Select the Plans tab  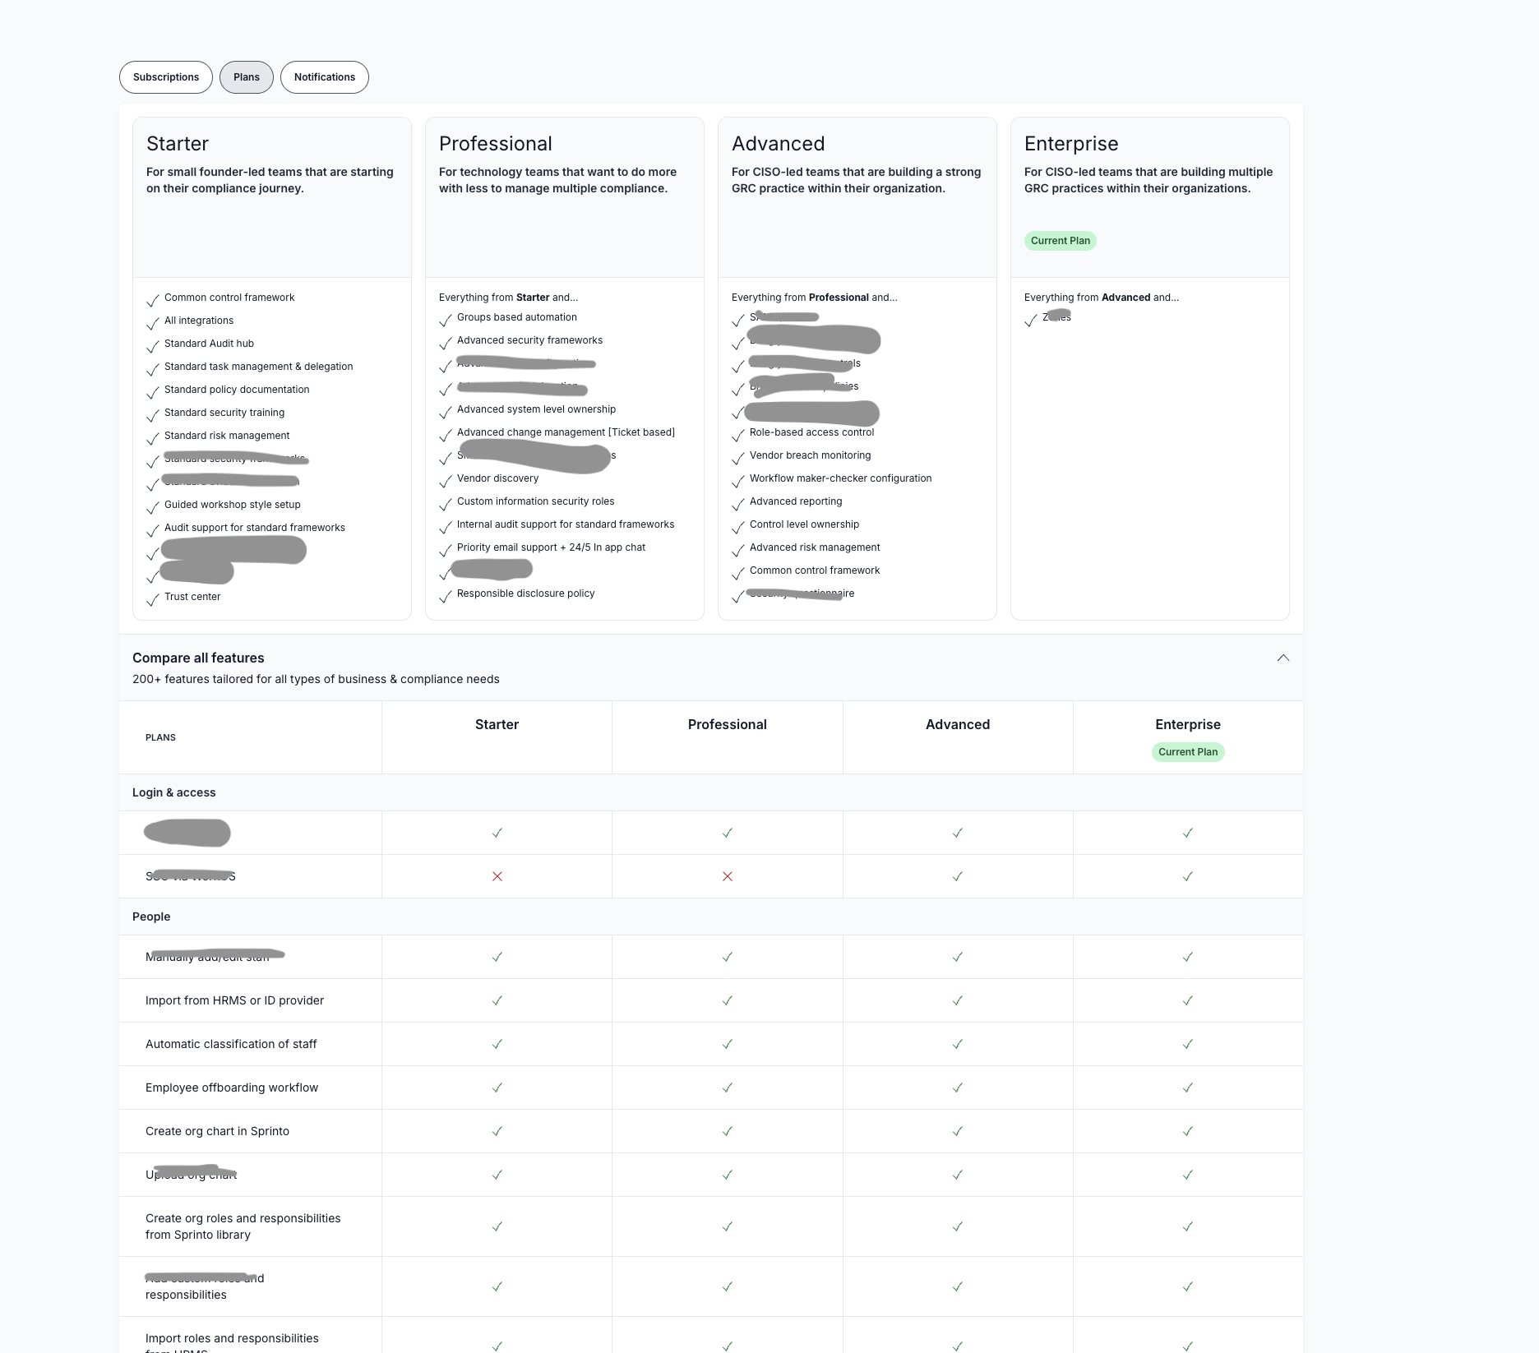246,77
